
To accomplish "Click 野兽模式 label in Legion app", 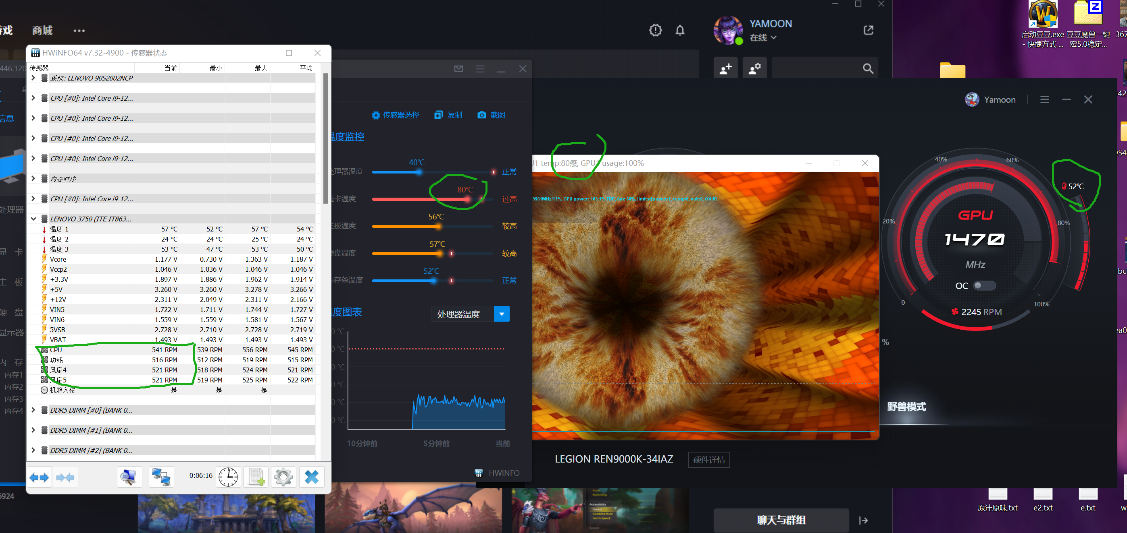I will [x=906, y=406].
